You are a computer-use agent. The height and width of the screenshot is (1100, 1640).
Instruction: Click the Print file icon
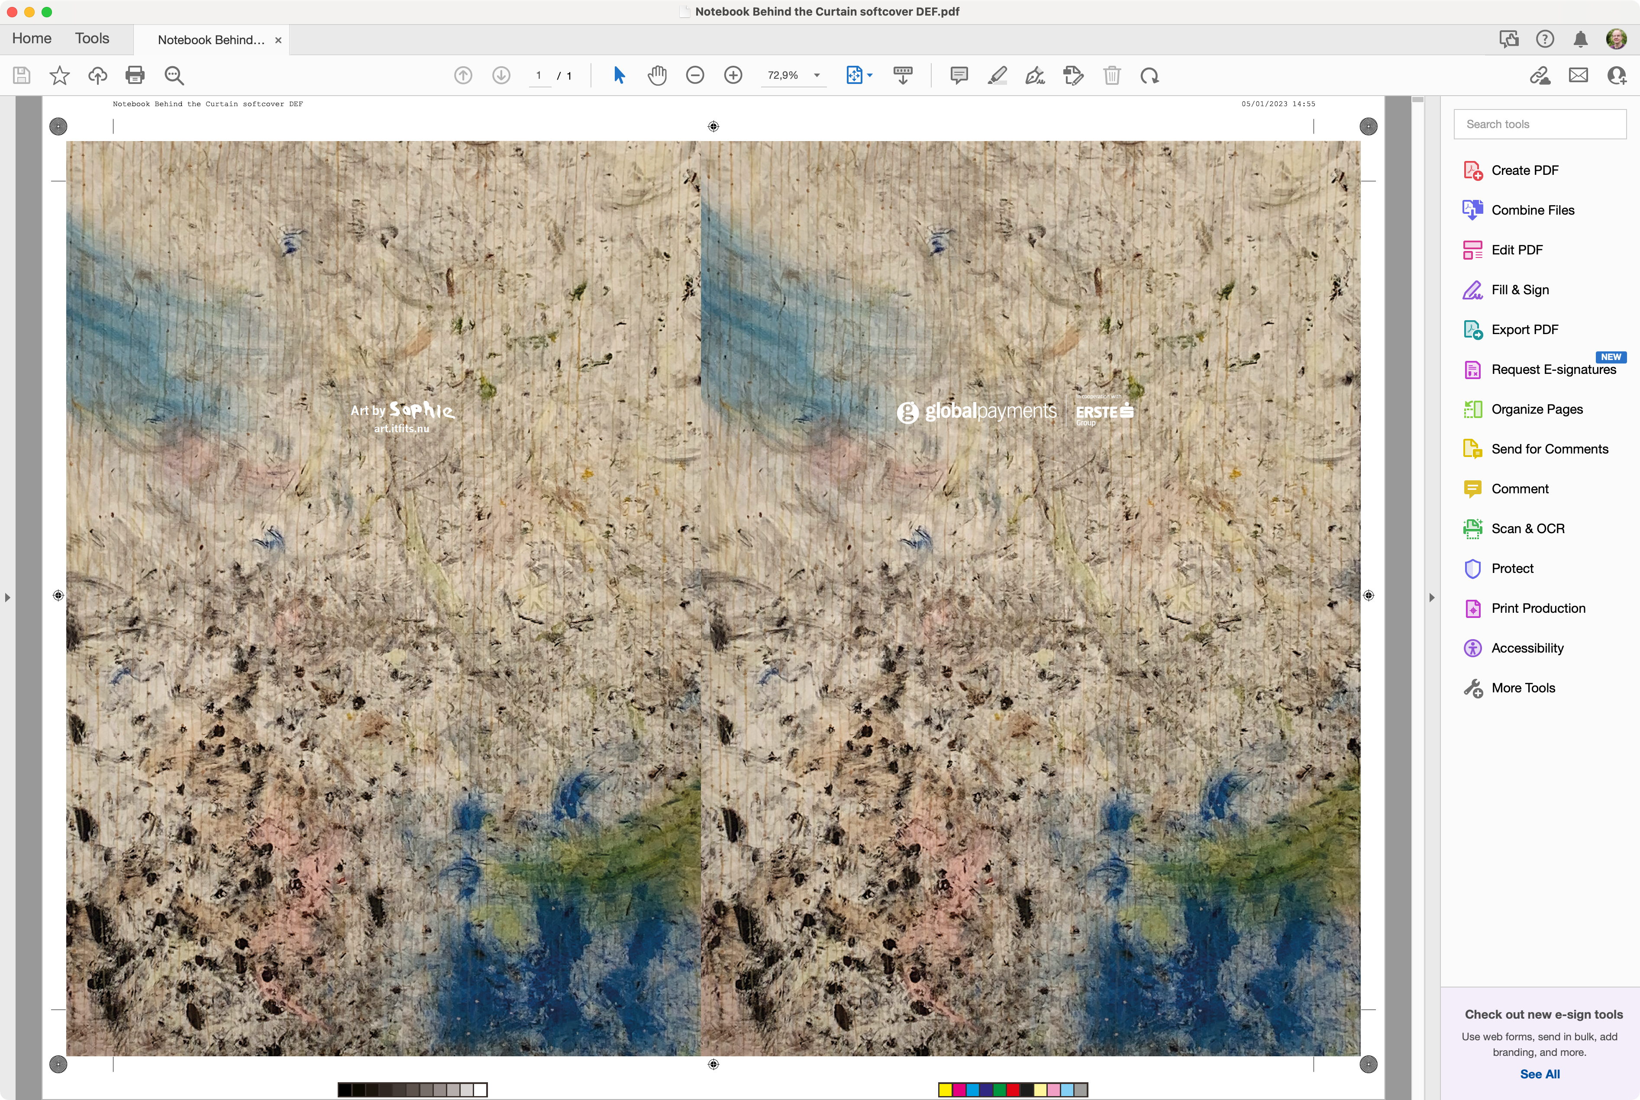(x=135, y=75)
